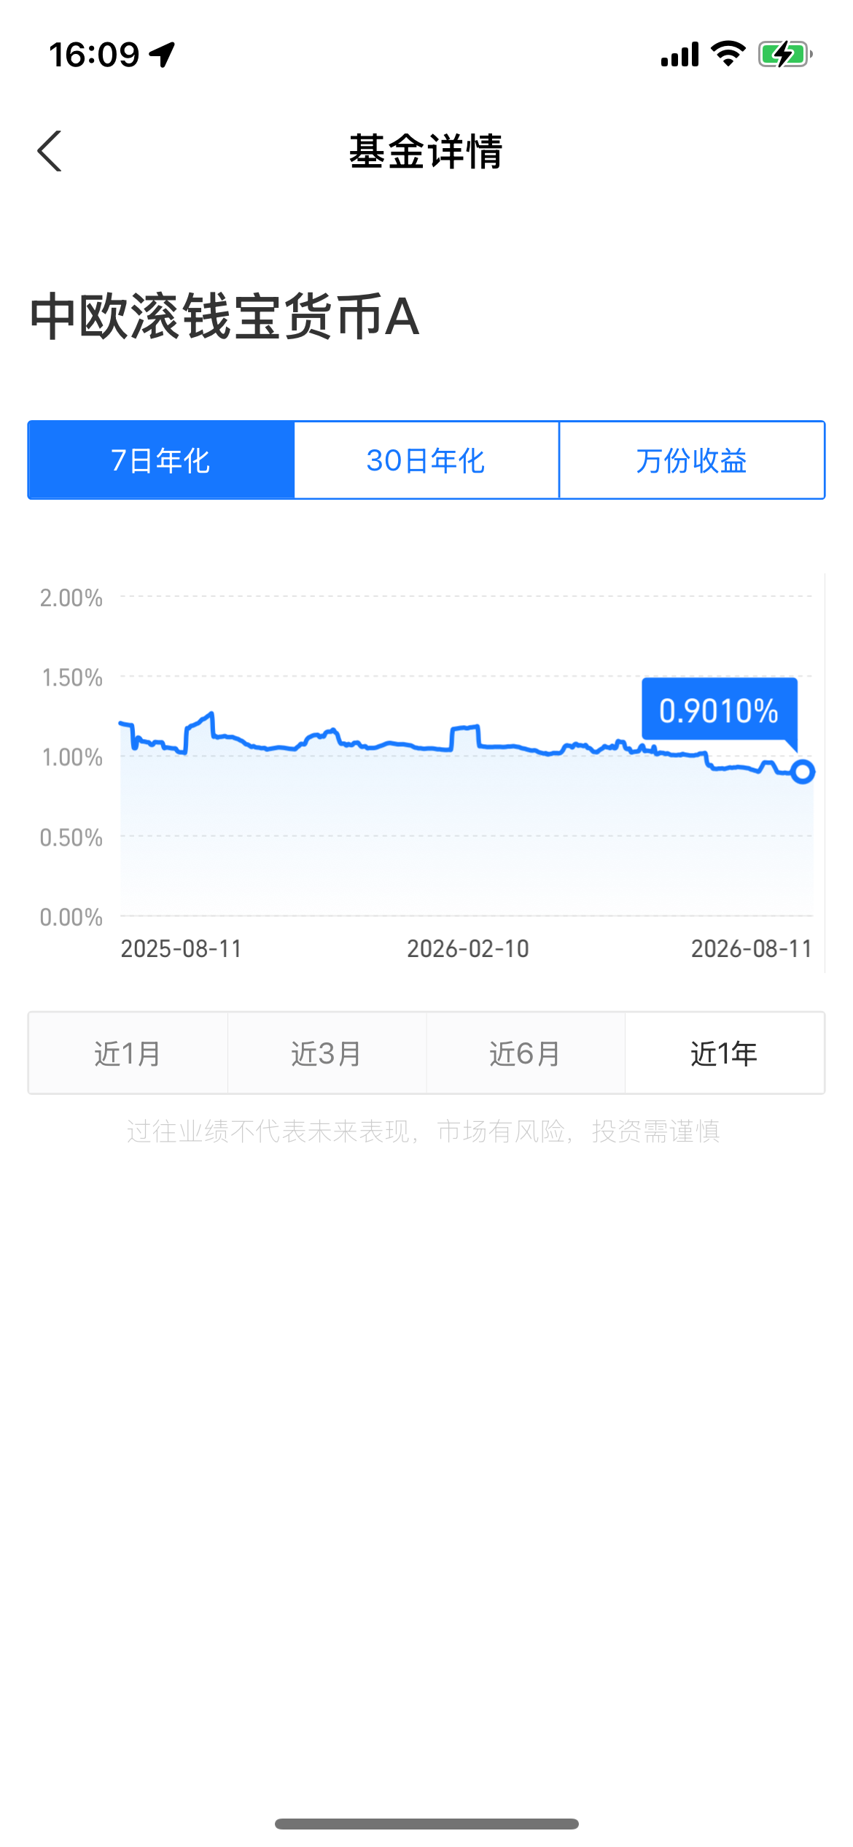Tap the circular chart endpoint marker

803,771
